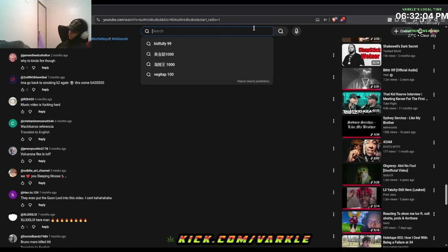448x252 pixels.
Task: Reply to @jamesthealcoholice comment
Action: 45,68
